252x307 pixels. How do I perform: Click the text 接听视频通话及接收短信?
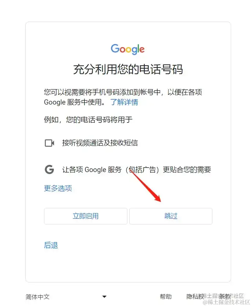pyautogui.click(x=100, y=143)
